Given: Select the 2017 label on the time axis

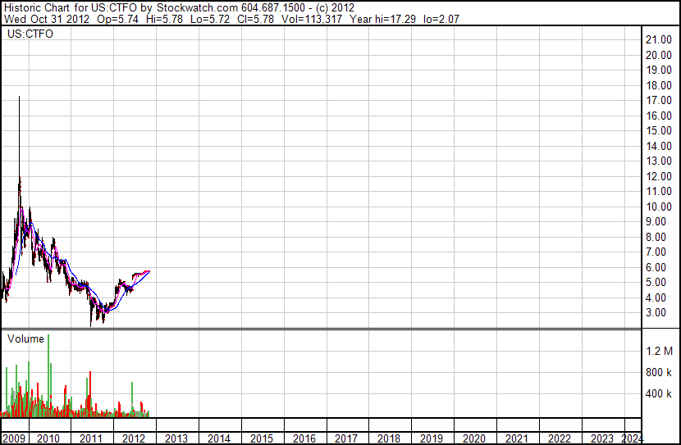Looking at the screenshot, I should click(x=346, y=438).
